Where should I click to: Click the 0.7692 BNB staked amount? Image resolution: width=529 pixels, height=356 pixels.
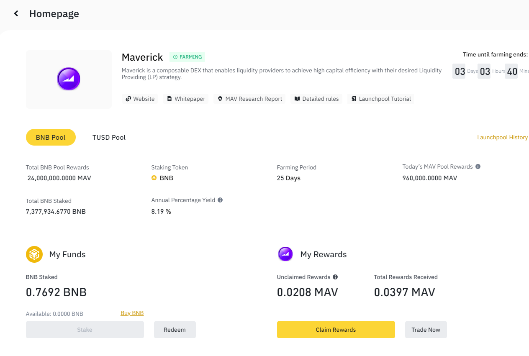[56, 292]
